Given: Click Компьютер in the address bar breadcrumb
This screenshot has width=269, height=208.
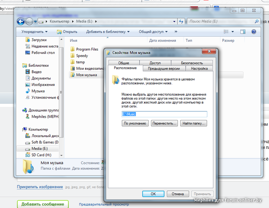Looking at the screenshot, I should [x=60, y=21].
